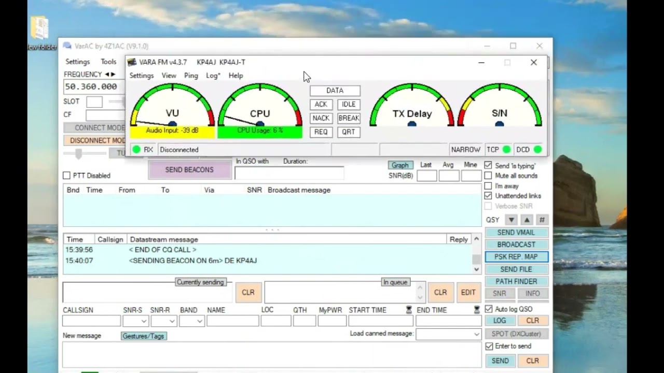Open VARA FM View menu
The image size is (664, 373).
(169, 76)
